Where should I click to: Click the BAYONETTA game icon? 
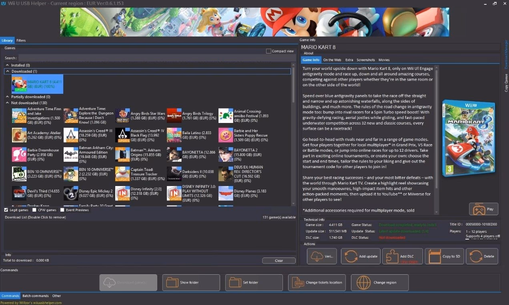point(174,154)
